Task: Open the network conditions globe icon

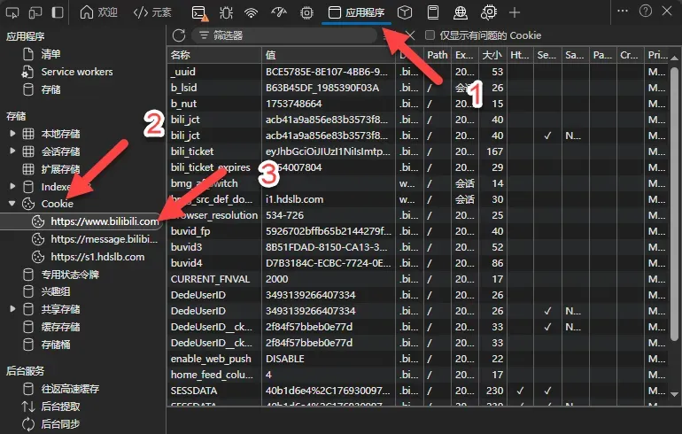Action: (x=461, y=12)
